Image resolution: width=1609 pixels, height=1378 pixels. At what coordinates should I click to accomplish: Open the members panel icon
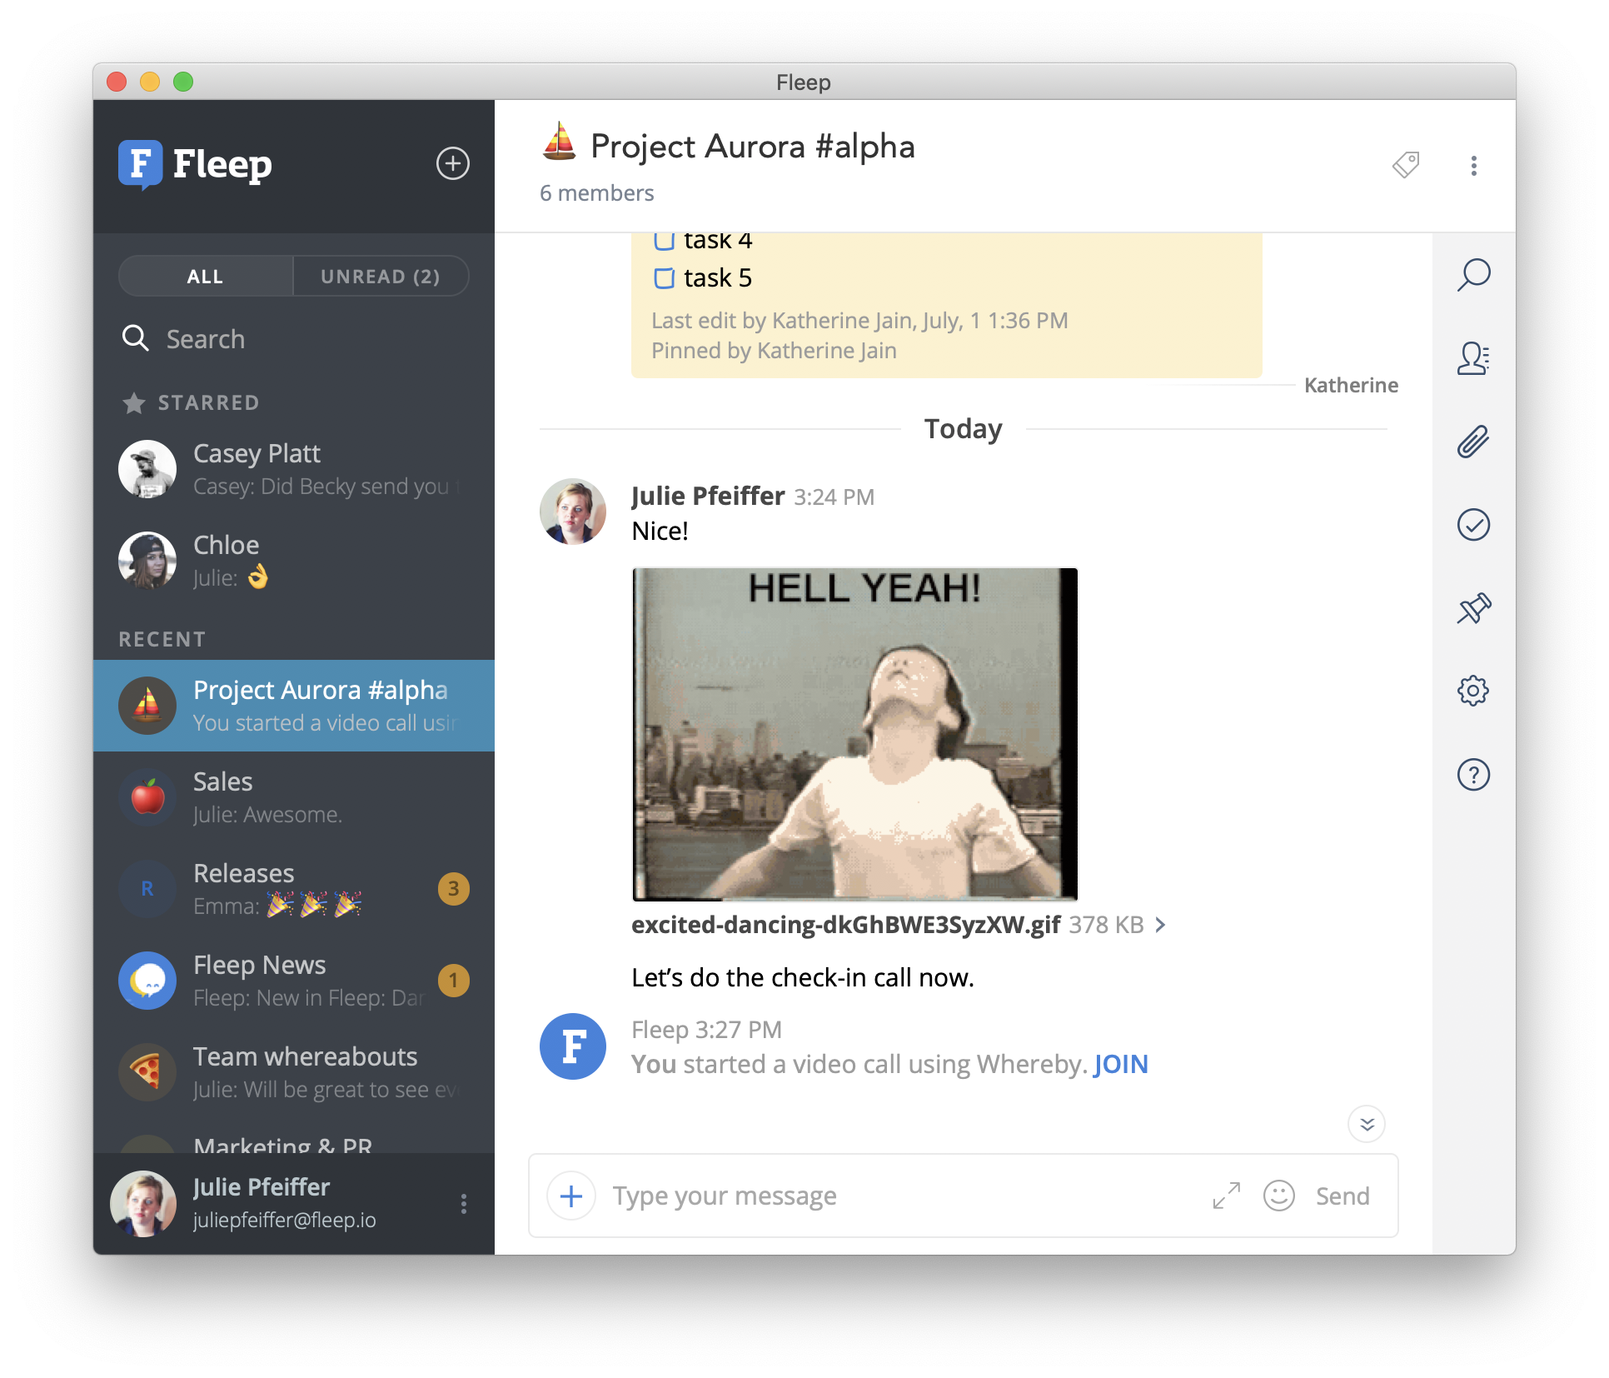click(1473, 358)
